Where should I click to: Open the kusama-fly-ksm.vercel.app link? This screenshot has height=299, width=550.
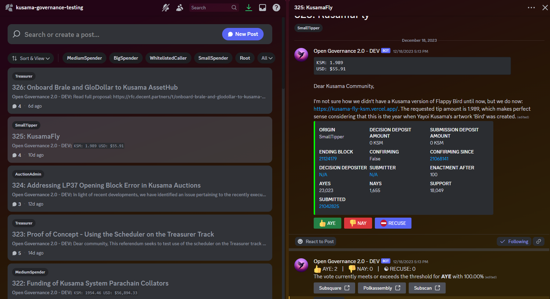coord(355,109)
